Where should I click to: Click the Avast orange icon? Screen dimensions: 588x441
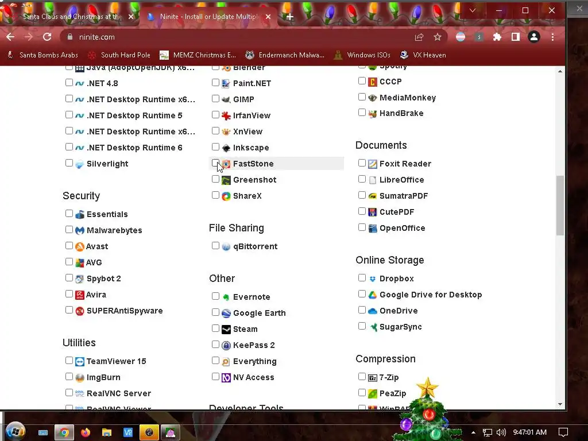click(x=79, y=246)
